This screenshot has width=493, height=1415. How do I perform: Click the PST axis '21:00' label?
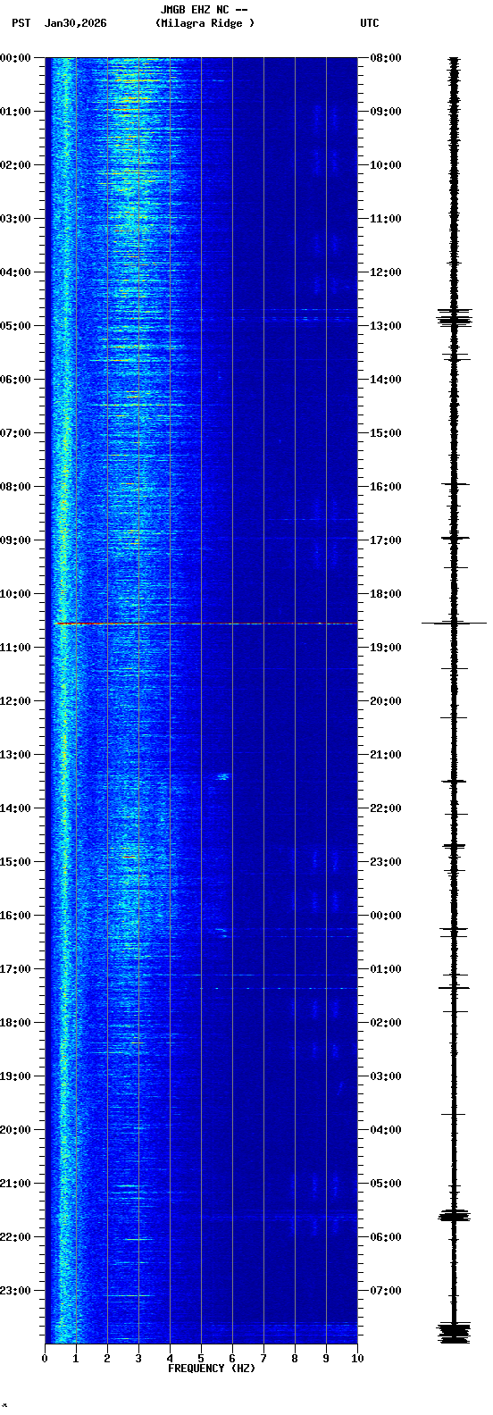(15, 1184)
